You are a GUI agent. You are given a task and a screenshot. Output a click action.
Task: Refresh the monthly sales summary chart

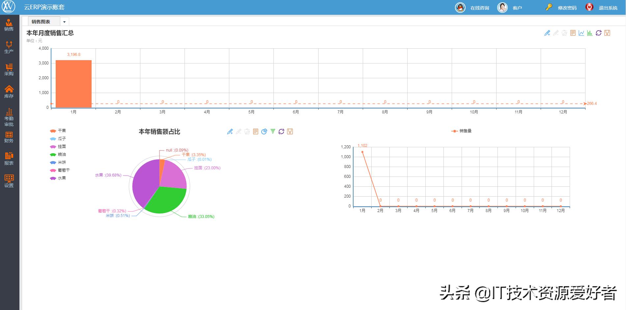(x=599, y=33)
